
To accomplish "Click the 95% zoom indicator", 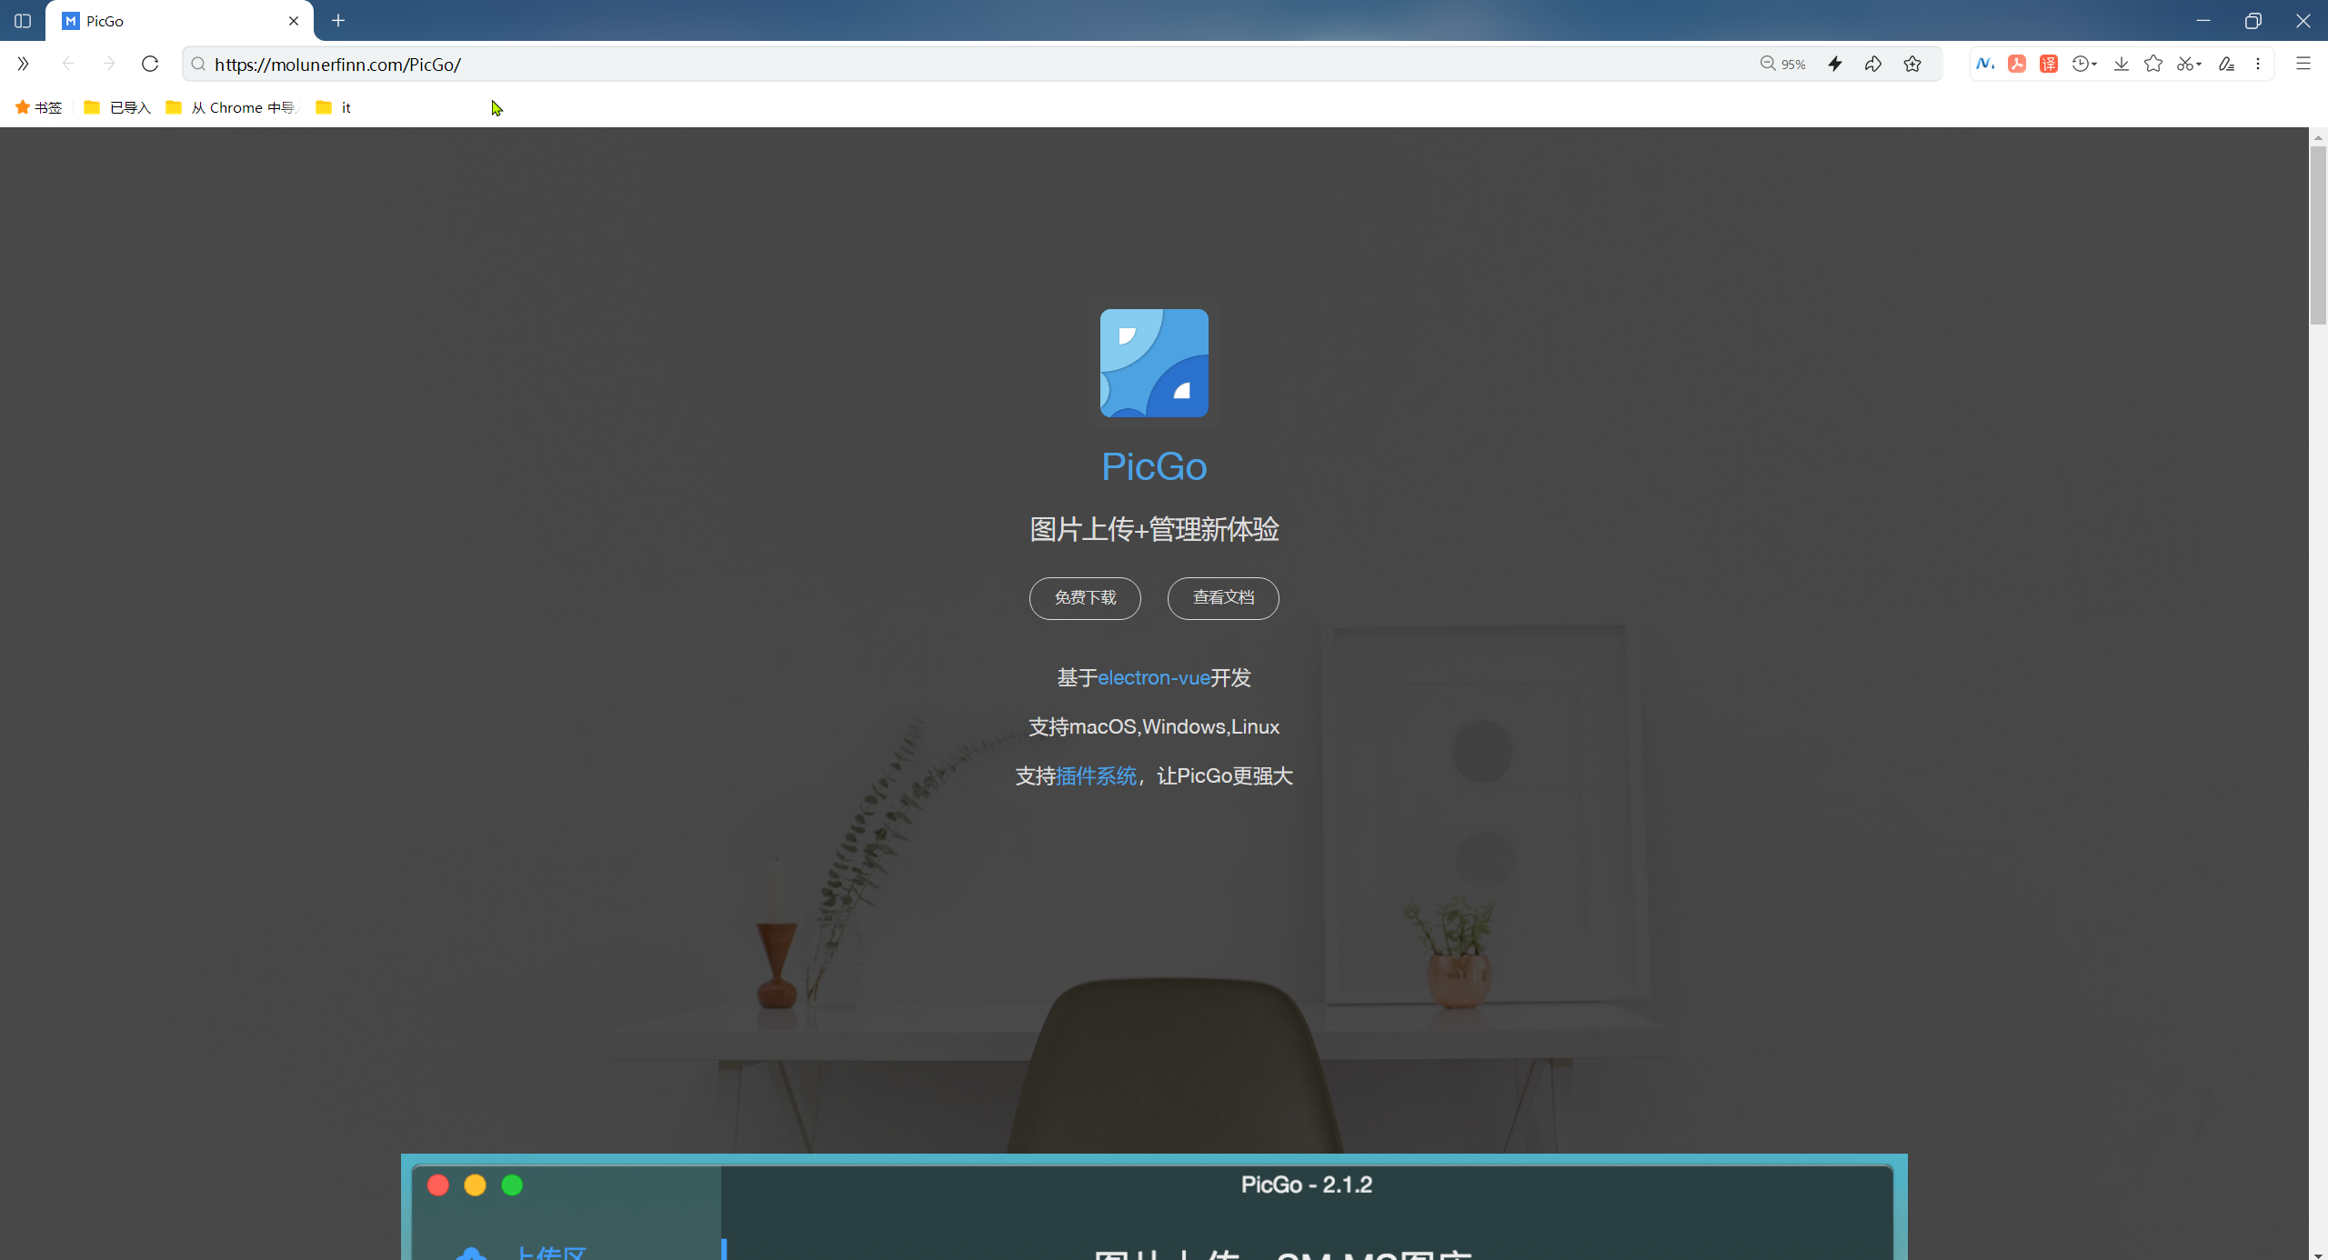I will click(1783, 64).
